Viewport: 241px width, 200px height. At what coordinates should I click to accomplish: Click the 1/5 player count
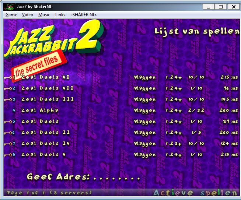point(196,132)
